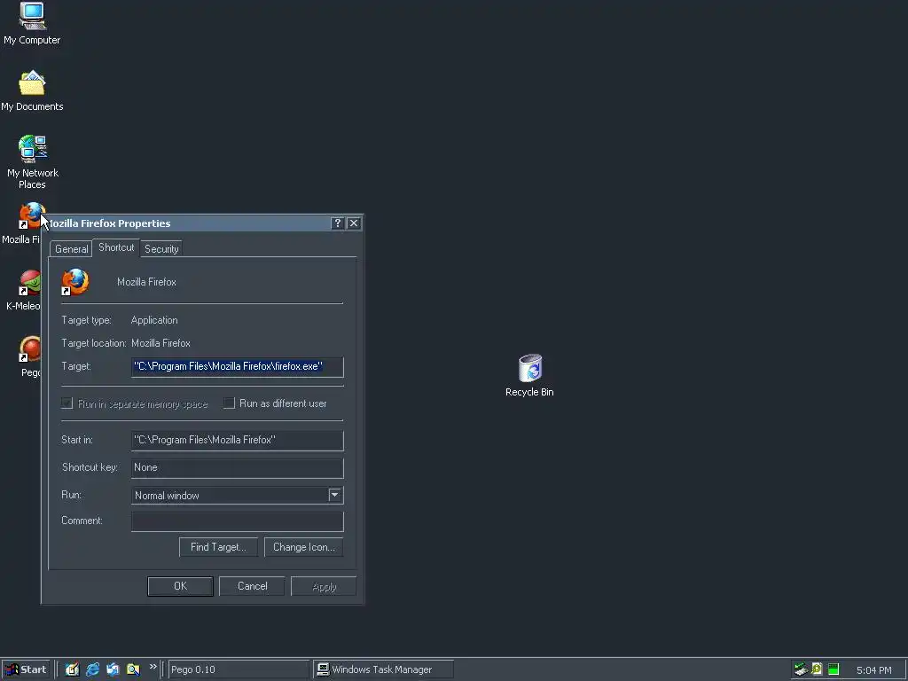Switch to the Security tab
This screenshot has width=908, height=681.
161,249
